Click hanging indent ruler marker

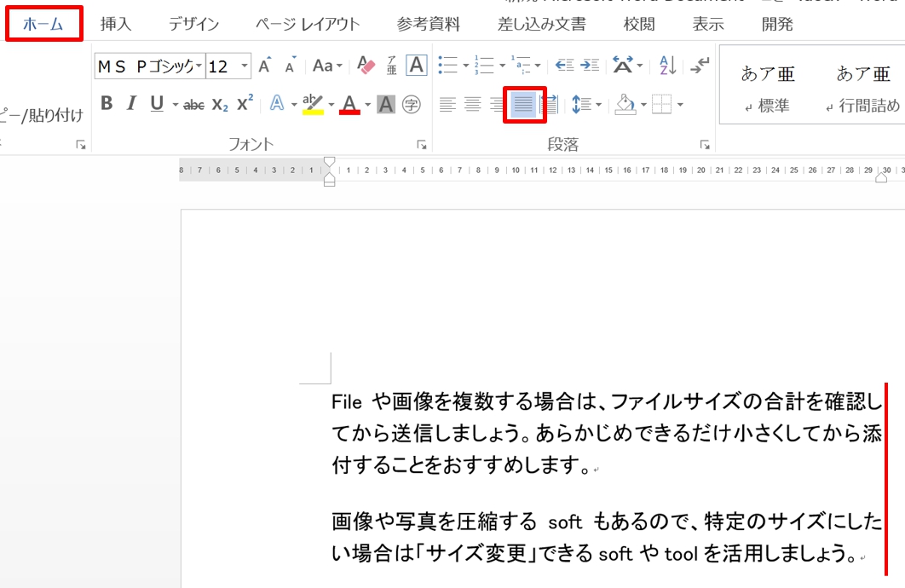tap(330, 176)
